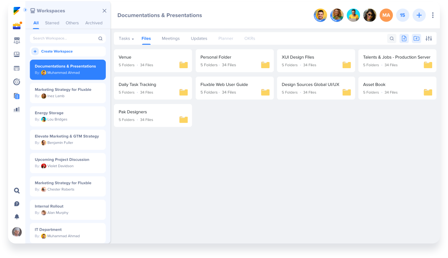
Task: Switch to the Others tab
Action: point(72,23)
